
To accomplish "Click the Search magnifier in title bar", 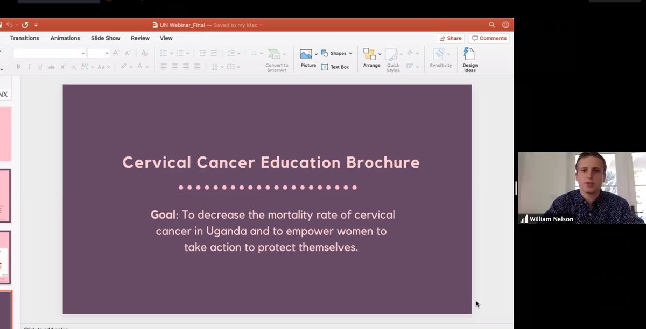I will (x=492, y=25).
